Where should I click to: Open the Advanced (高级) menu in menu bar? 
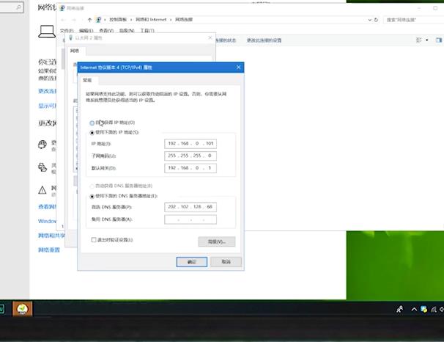tap(127, 31)
